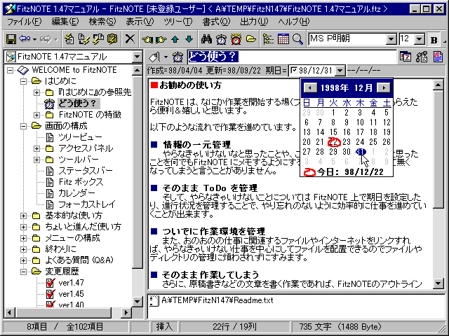Click the tree horizontal scrollbar right arrow
The height and width of the screenshot is (336, 449).
click(x=126, y=312)
